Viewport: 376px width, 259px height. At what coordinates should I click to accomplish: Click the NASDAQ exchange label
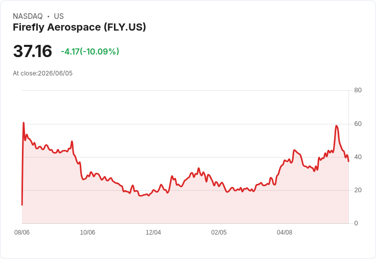28,16
